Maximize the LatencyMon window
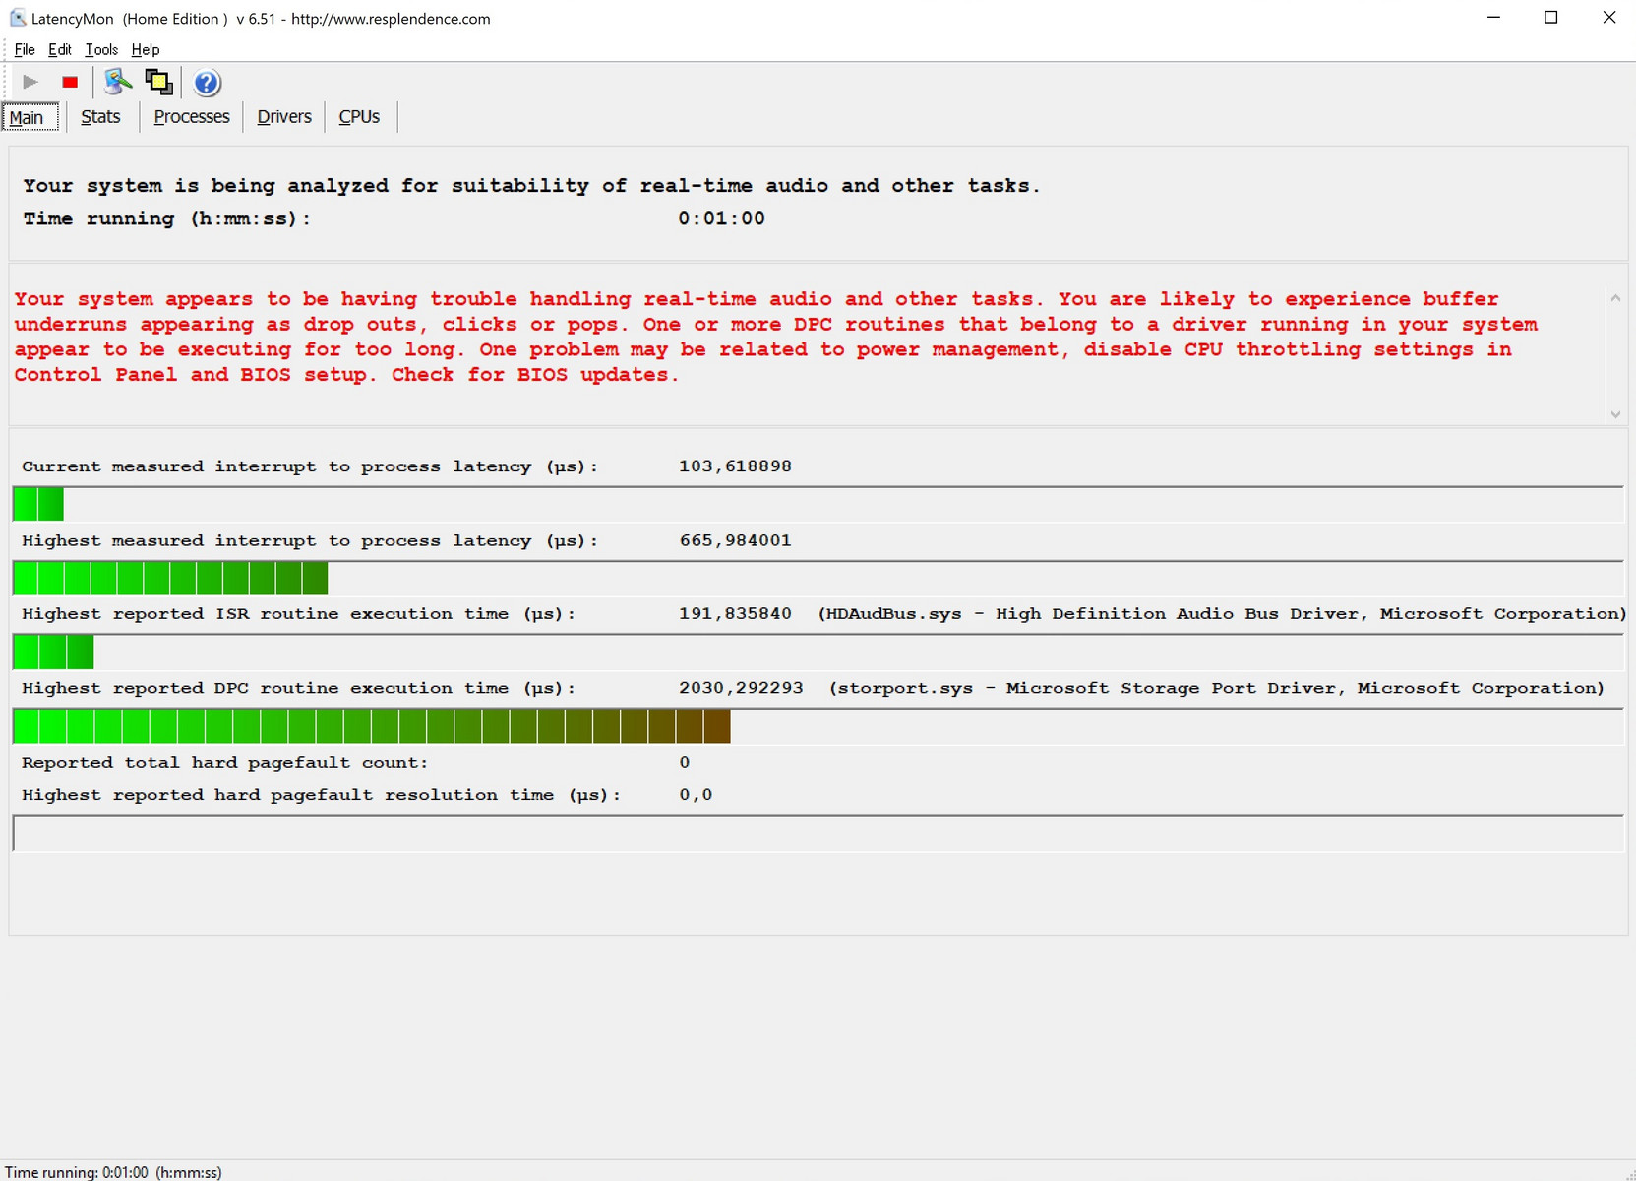Screen dimensions: 1636x1181 (x=1550, y=18)
